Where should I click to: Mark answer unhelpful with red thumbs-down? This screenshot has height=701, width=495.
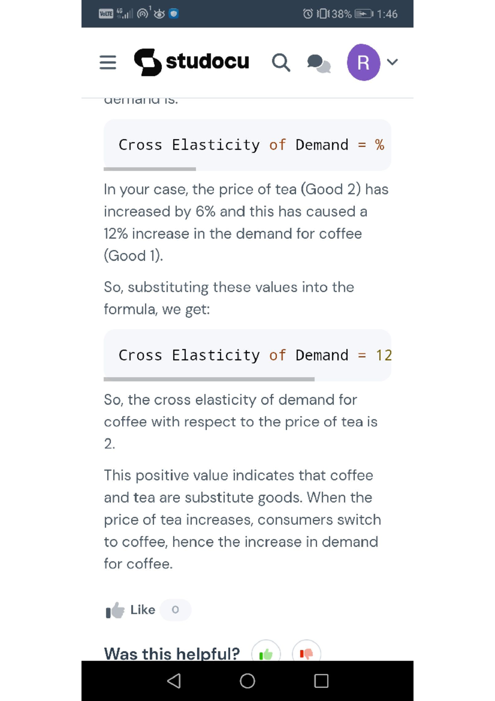coord(306,654)
